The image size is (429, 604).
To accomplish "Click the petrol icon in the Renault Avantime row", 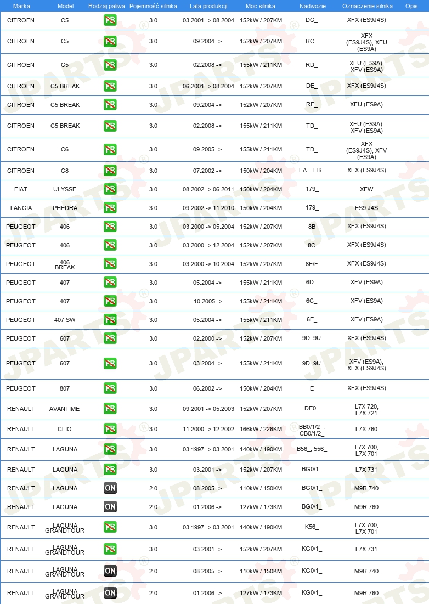I will coord(110,409).
